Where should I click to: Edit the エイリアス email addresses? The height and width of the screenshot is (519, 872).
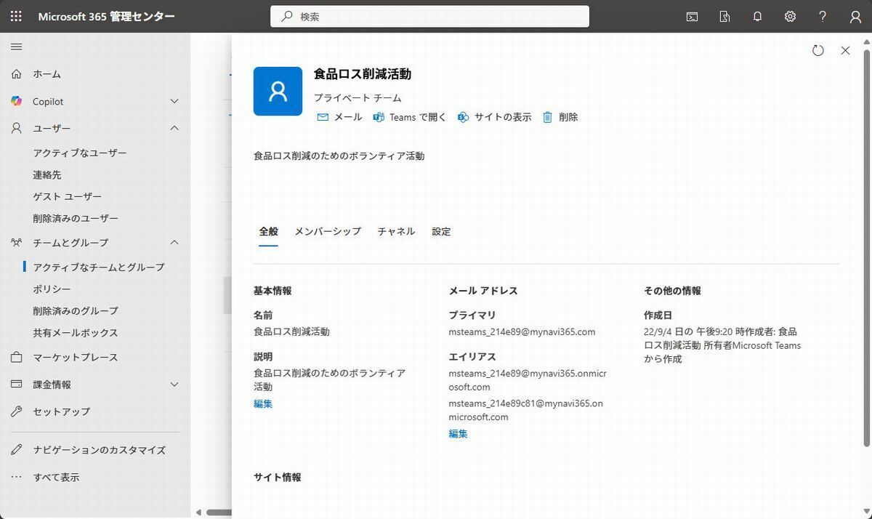pos(458,433)
